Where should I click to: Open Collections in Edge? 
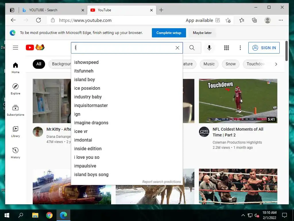click(254, 20)
